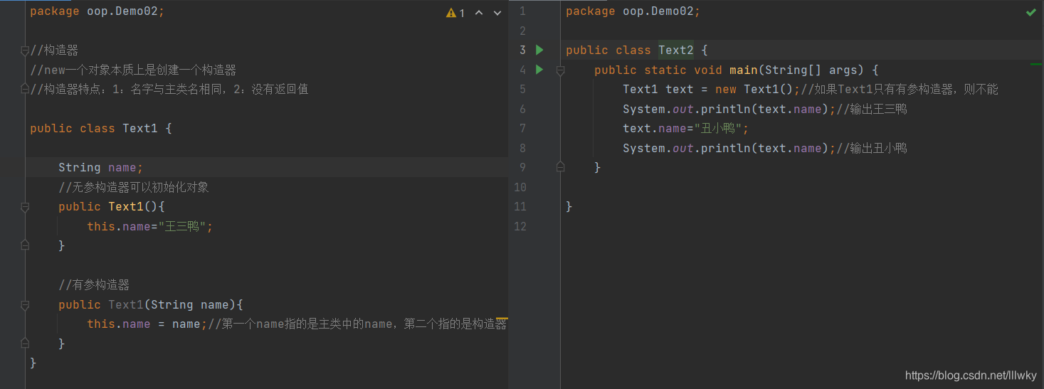Click line number 7 in Text2 gutter
The image size is (1044, 389).
pyautogui.click(x=522, y=129)
